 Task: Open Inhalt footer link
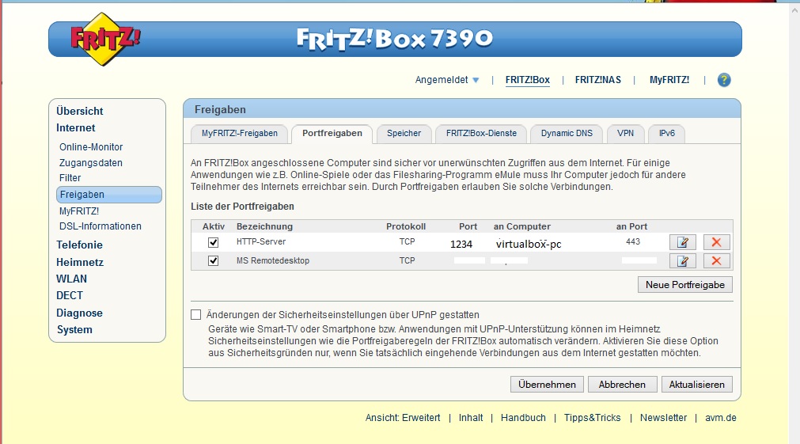click(x=470, y=418)
